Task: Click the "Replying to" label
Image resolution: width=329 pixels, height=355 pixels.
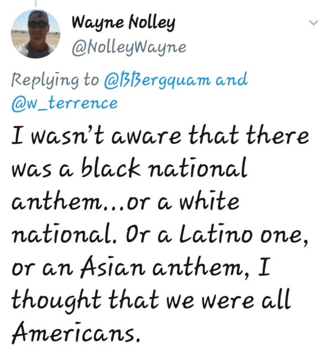Action: tap(55, 80)
